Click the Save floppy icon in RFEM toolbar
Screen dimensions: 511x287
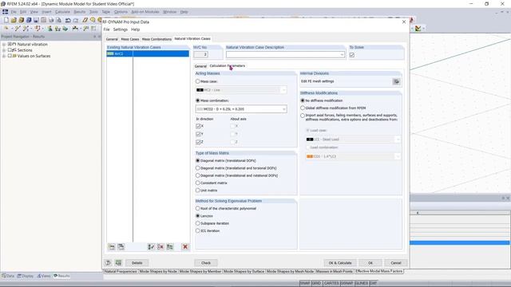click(x=36, y=20)
